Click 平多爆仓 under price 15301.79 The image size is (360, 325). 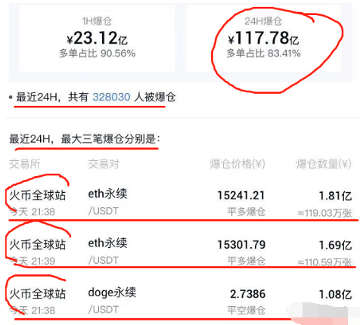pyautogui.click(x=247, y=261)
